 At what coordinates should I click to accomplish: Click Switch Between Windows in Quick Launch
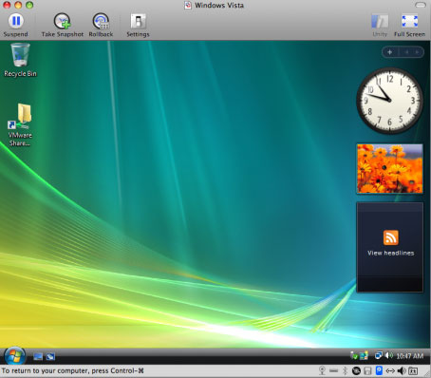click(x=50, y=356)
